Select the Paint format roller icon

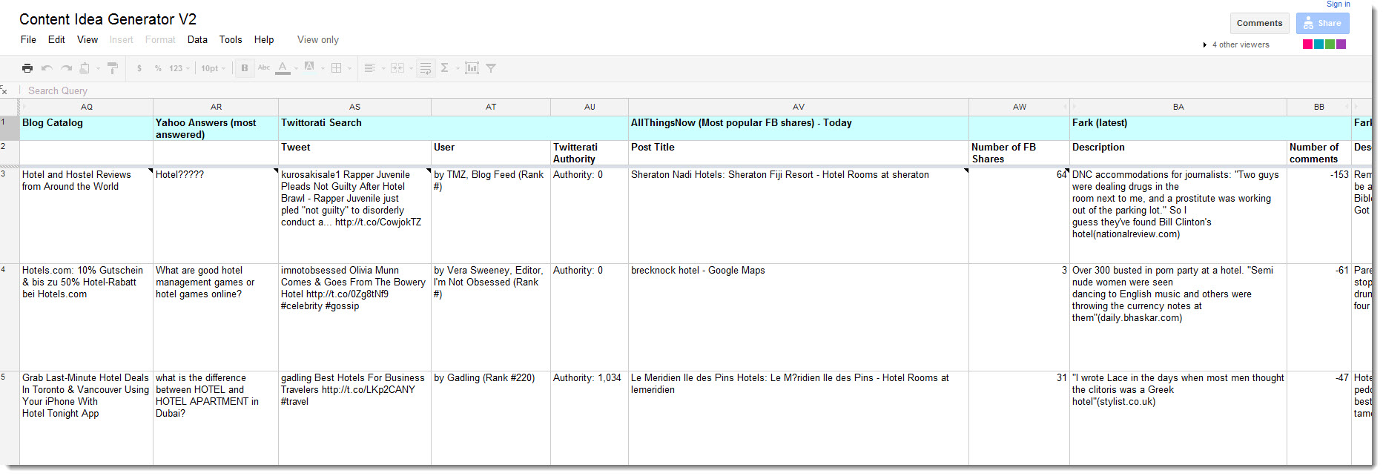click(113, 68)
